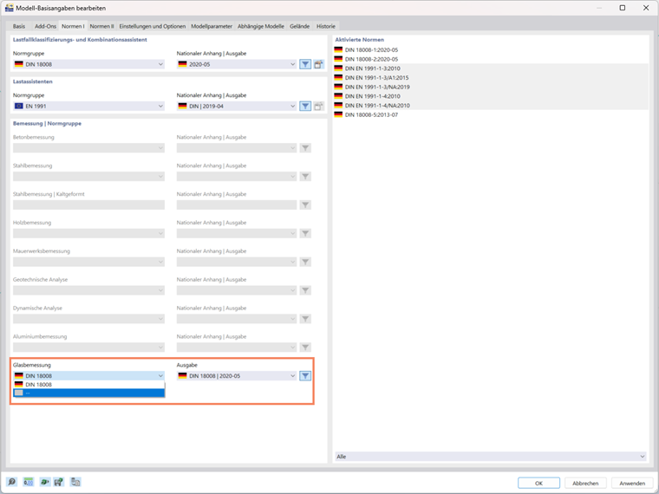Screen dimensions: 659x494
Task: Open the units and decimal places icon
Action: (x=28, y=482)
